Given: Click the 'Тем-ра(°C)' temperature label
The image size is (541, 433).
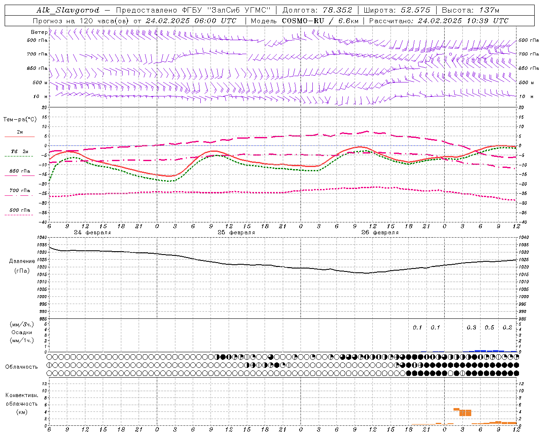Looking at the screenshot, I should click(x=20, y=120).
